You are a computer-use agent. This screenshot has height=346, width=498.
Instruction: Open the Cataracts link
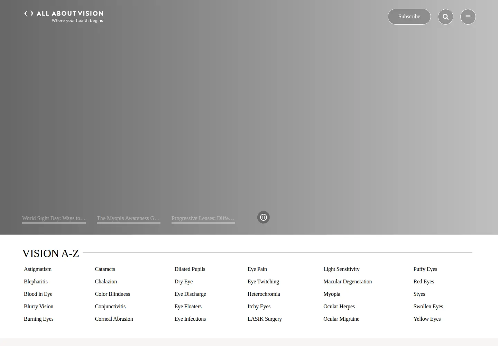pyautogui.click(x=105, y=269)
